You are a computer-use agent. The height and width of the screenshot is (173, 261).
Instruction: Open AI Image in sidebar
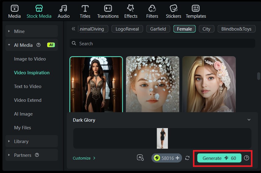[x=23, y=114]
